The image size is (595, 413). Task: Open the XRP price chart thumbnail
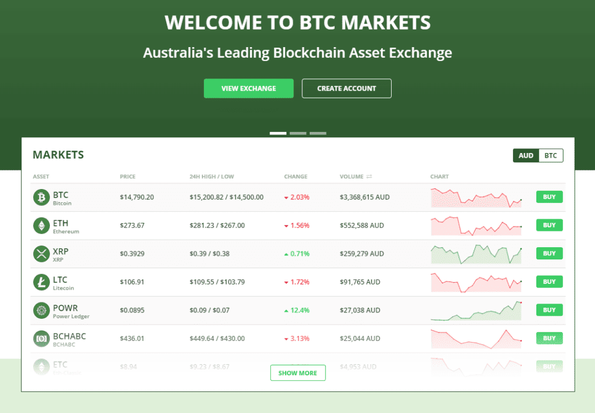476,254
